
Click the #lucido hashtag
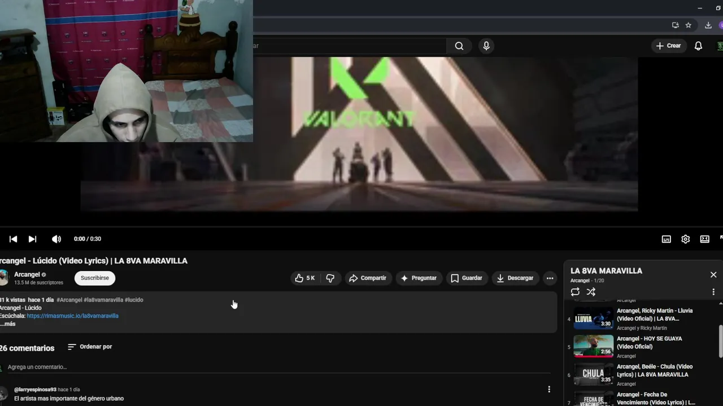134,300
